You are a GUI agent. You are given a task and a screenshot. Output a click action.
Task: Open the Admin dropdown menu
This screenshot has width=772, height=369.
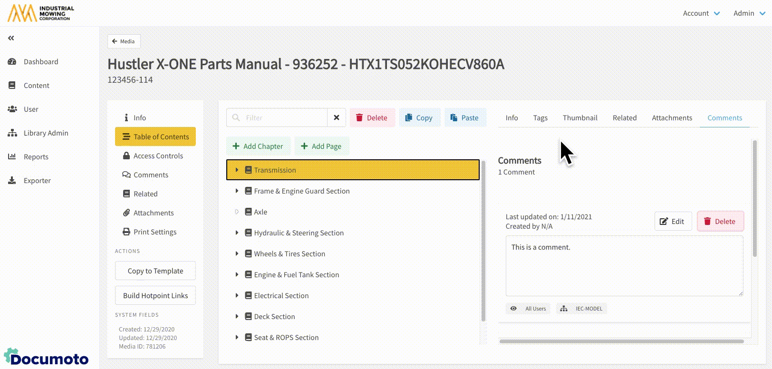coord(749,13)
